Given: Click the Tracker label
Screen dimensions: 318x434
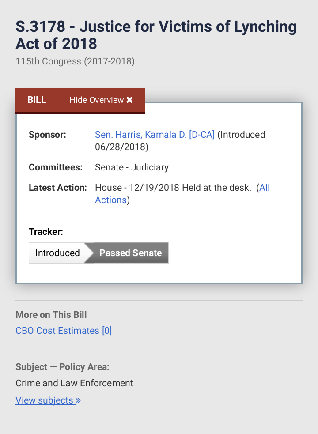Looking at the screenshot, I should click(46, 232).
